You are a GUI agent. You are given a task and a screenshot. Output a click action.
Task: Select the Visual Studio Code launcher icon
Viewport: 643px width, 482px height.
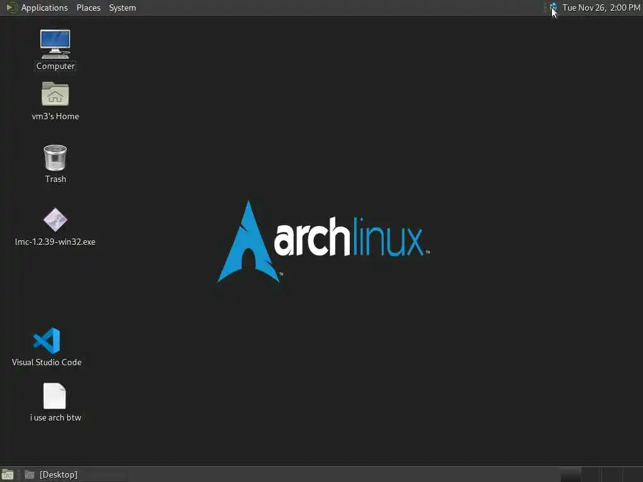pyautogui.click(x=46, y=341)
